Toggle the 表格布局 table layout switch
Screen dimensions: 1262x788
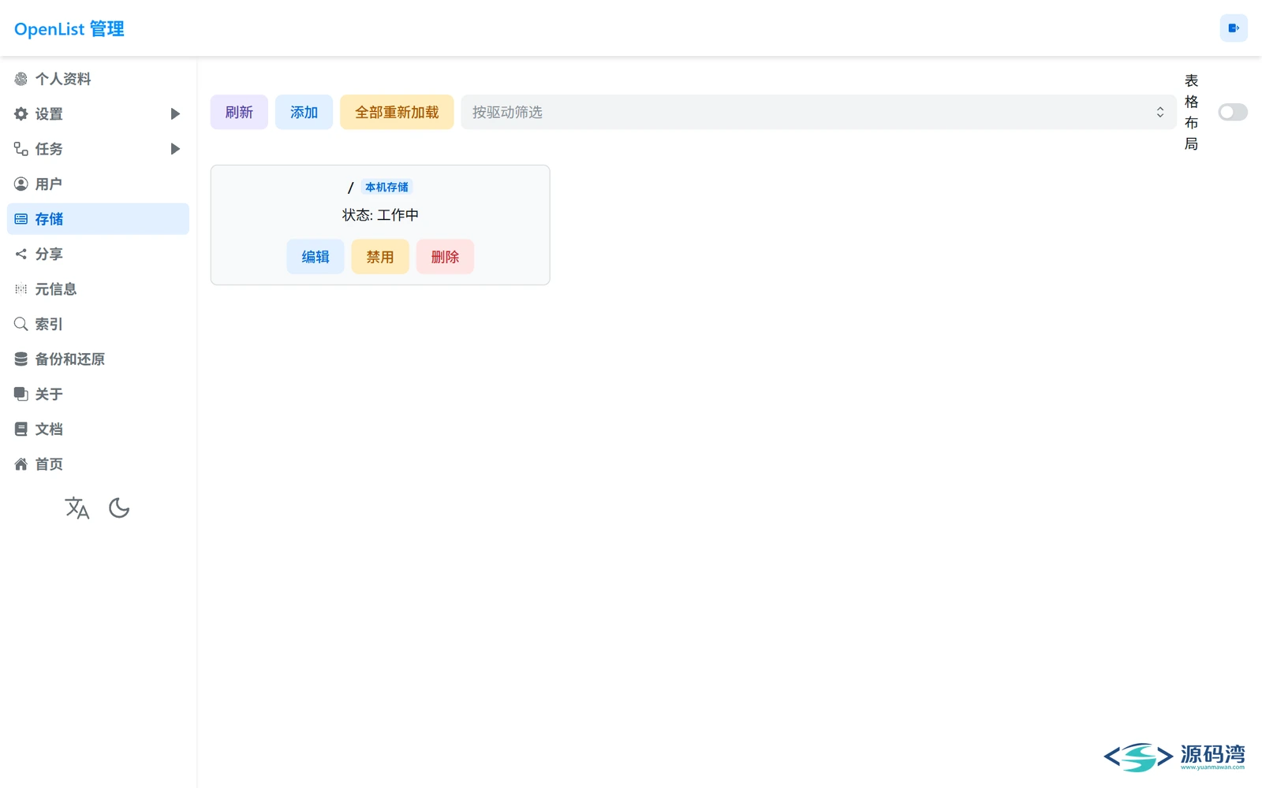click(x=1233, y=112)
